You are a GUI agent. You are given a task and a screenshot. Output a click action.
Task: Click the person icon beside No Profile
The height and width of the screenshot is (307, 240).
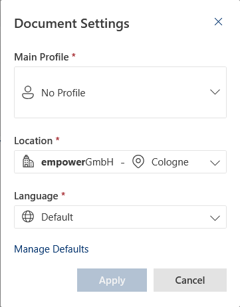pos(28,92)
